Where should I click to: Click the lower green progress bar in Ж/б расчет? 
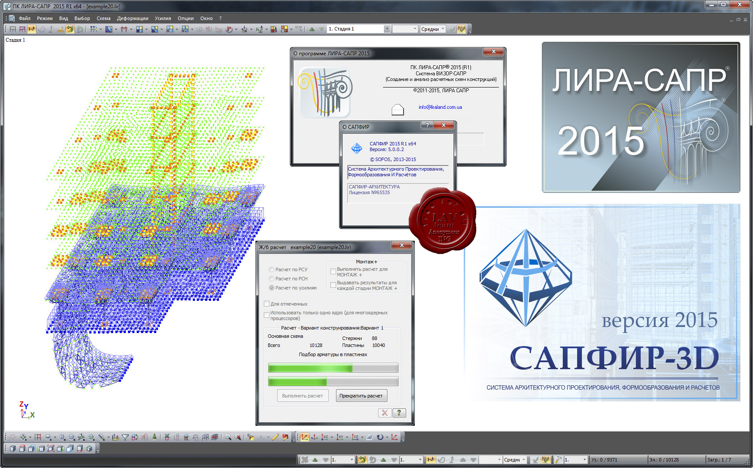[333, 382]
